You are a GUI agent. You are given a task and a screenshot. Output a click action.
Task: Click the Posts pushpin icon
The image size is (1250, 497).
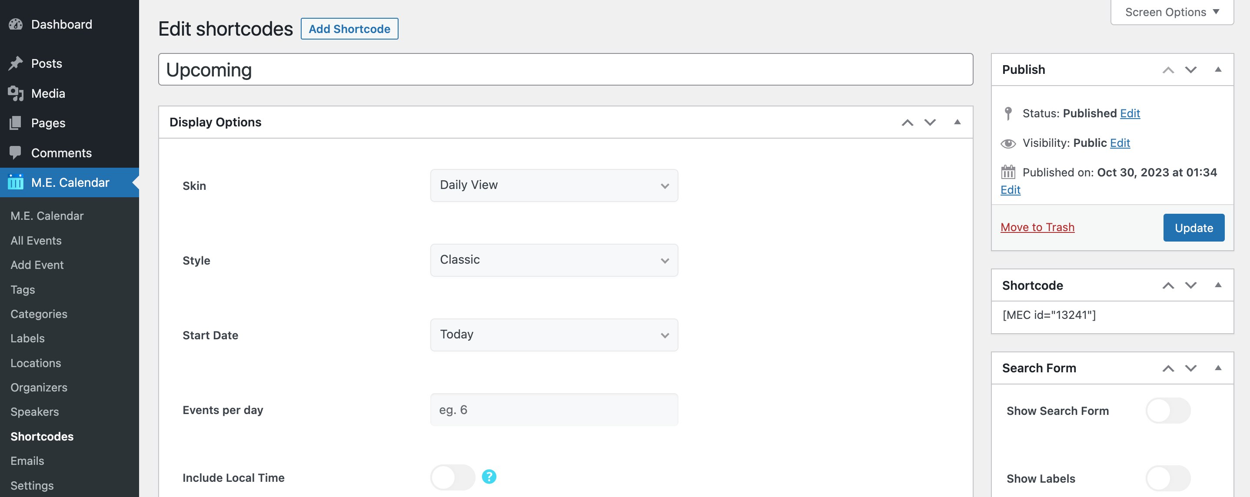click(x=16, y=63)
